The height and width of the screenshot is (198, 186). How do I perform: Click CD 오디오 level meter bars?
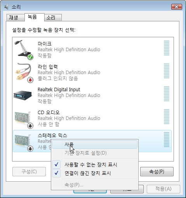[167, 116]
